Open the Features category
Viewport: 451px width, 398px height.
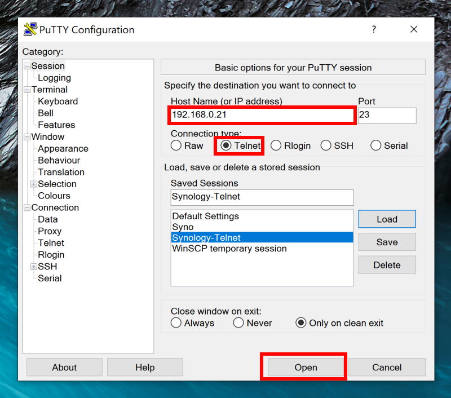point(56,125)
